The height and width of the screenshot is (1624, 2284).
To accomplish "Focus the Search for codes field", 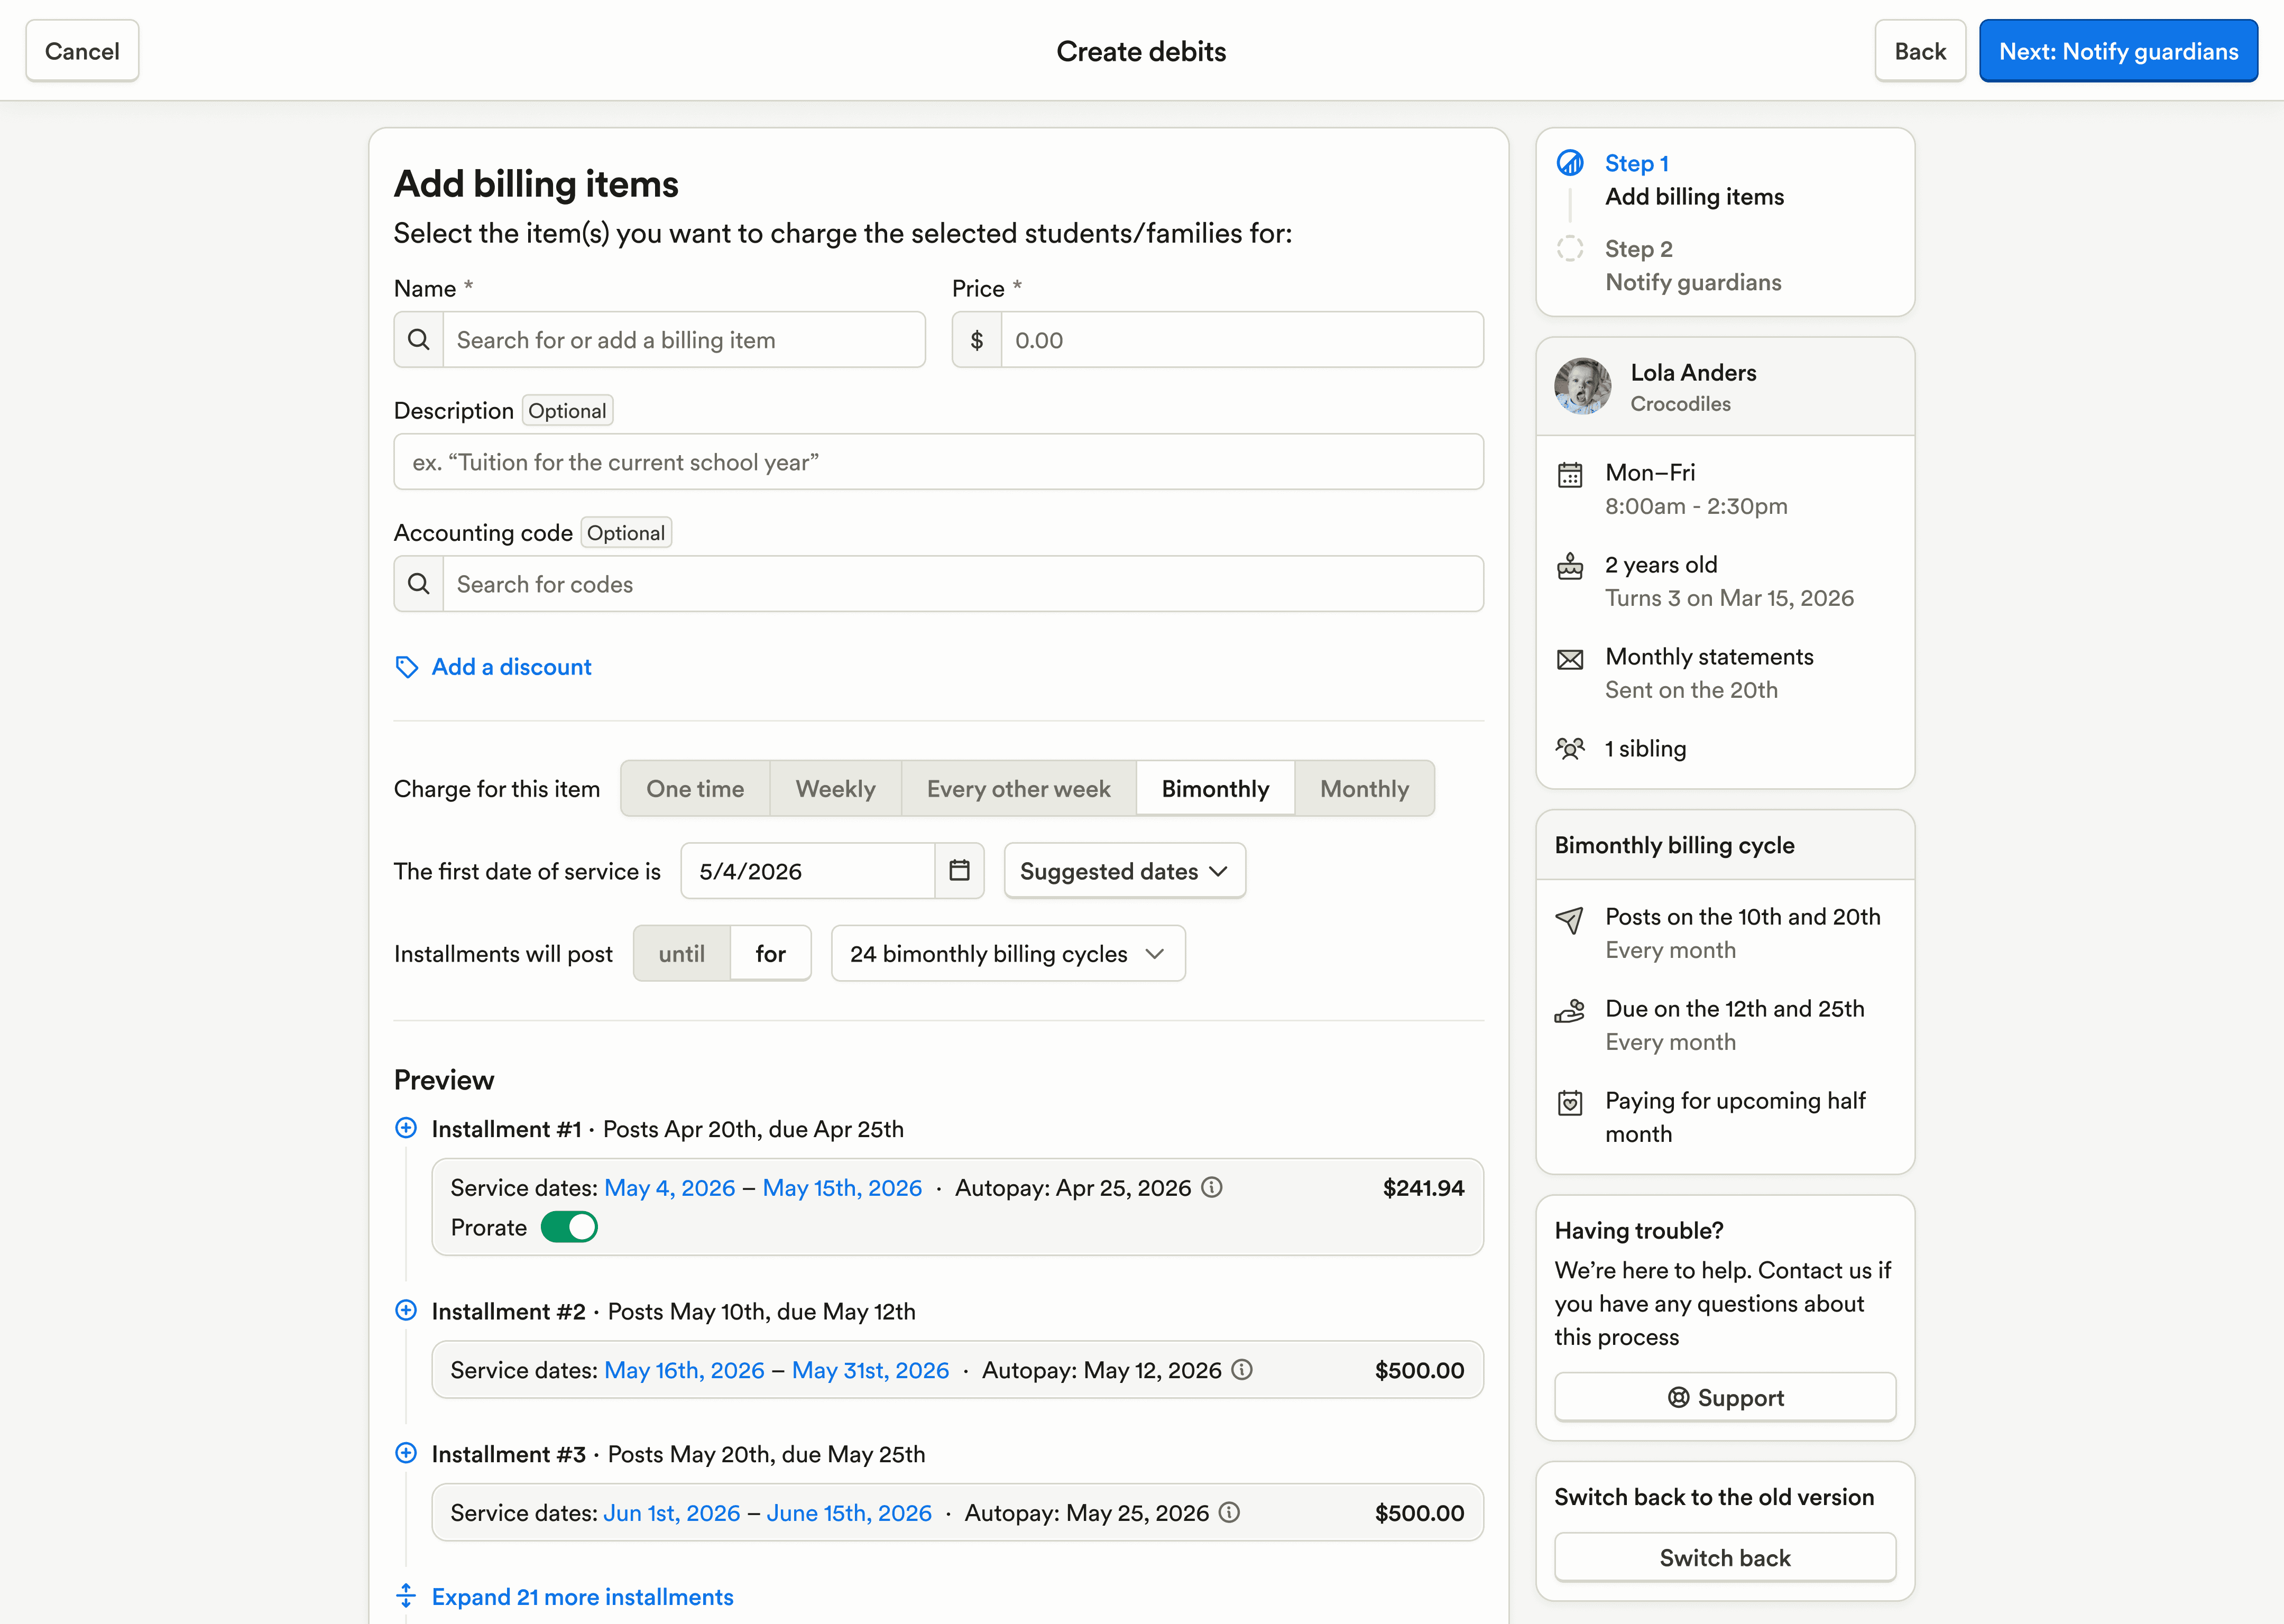I will [963, 584].
